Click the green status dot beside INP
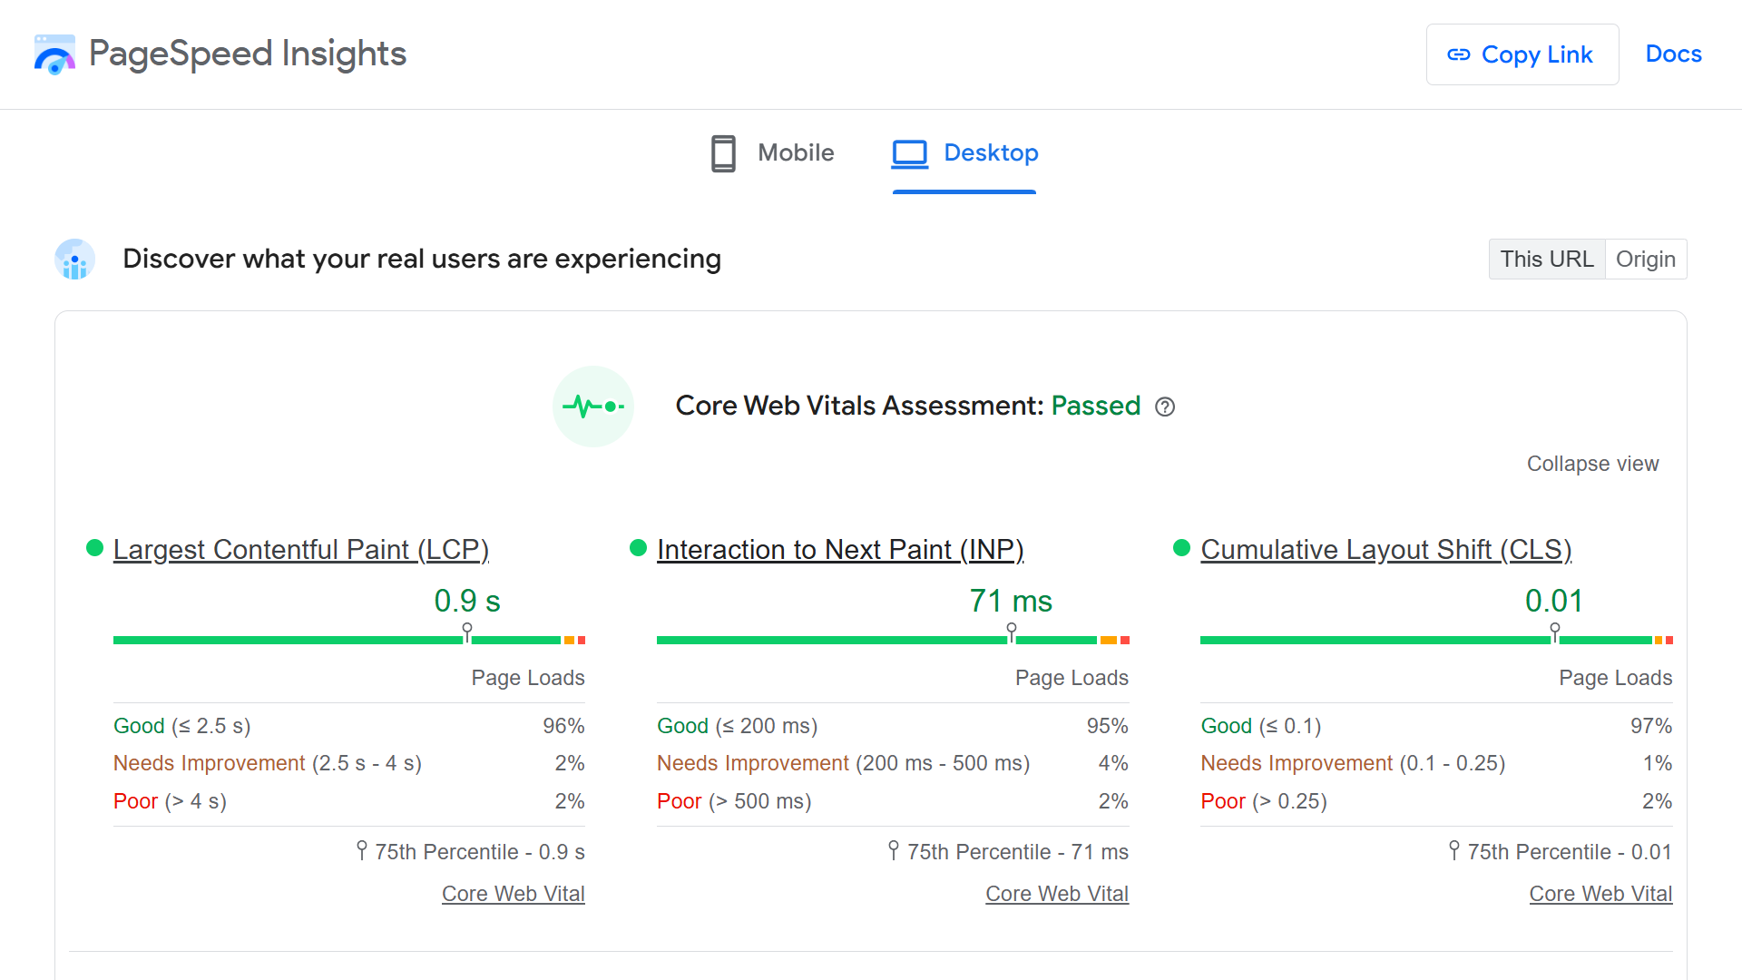The height and width of the screenshot is (980, 1742). click(x=638, y=547)
